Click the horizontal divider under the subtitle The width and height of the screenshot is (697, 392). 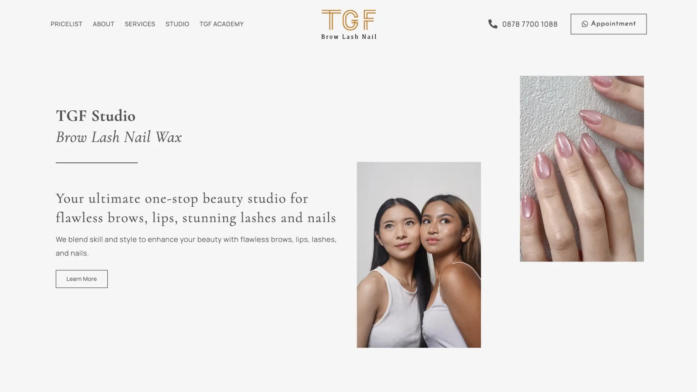coord(97,162)
